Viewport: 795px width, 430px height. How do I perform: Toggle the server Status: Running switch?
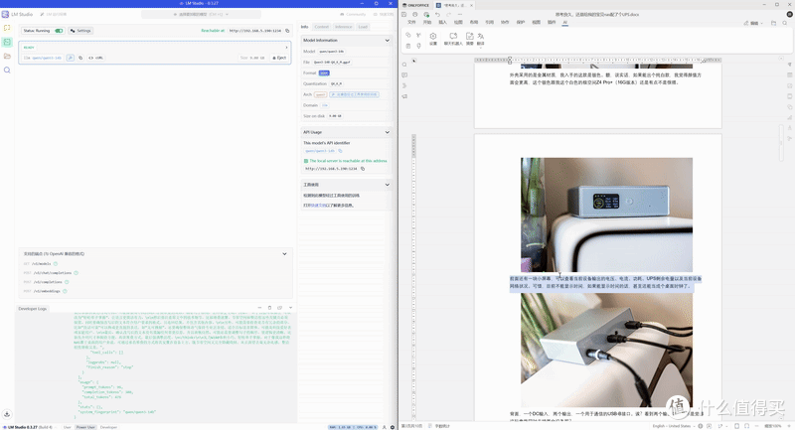point(59,31)
